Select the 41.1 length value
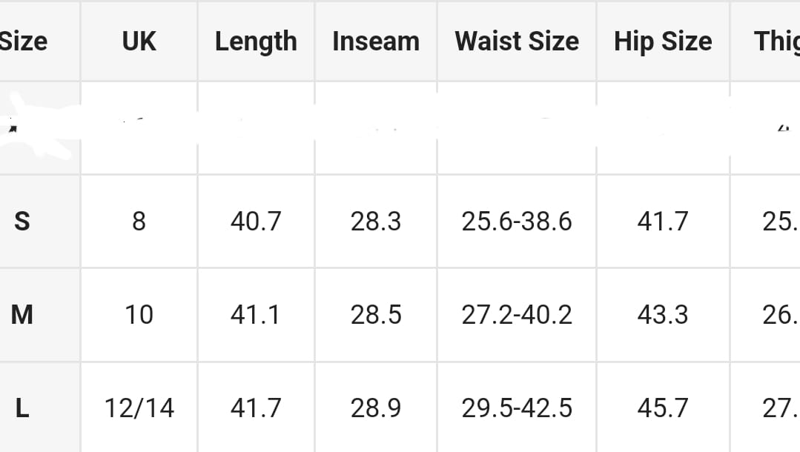 pos(256,314)
